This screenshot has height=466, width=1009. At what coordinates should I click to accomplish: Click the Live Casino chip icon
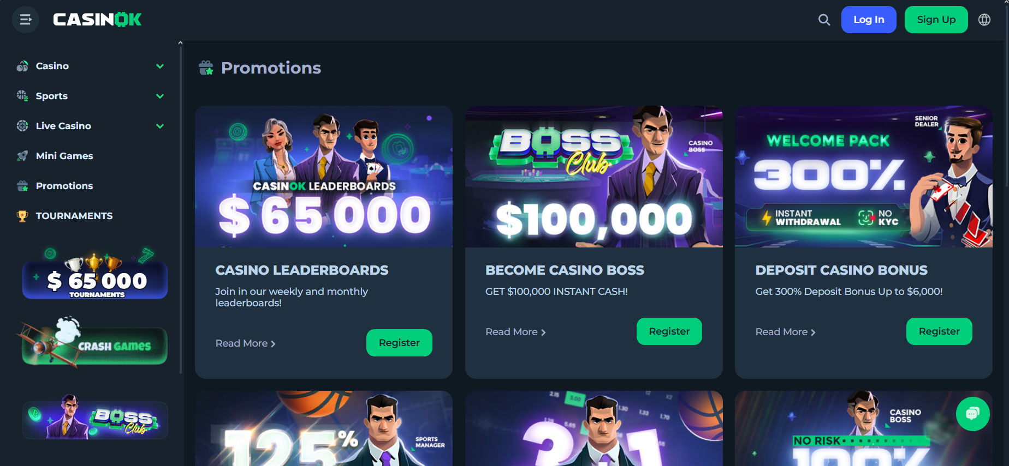22,126
